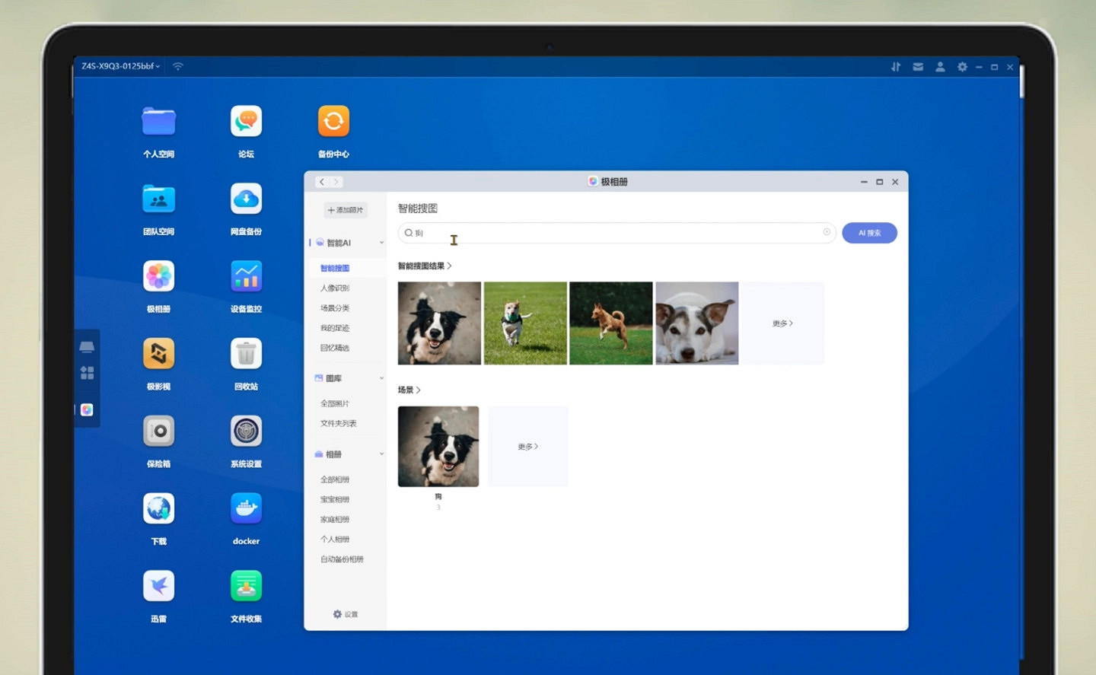The image size is (1096, 675).
Task: Open the 极影视 video app icon
Action: [x=158, y=354]
